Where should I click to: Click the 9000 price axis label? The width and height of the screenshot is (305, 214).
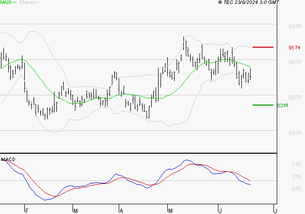click(x=295, y=62)
